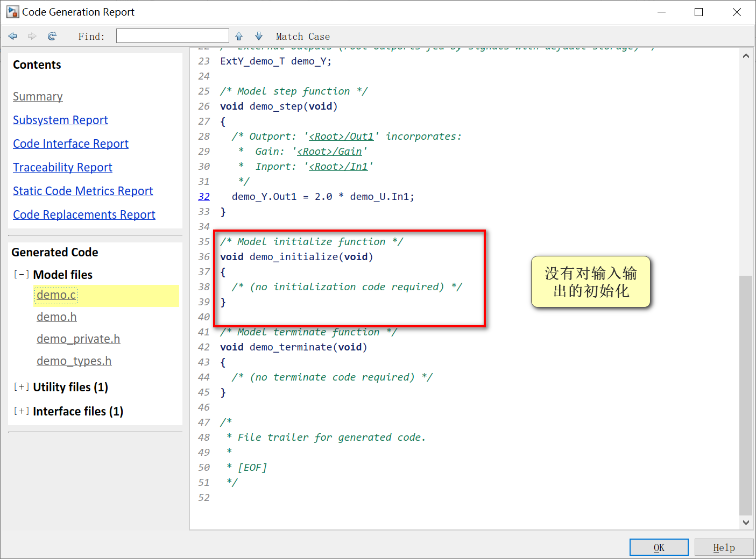Maximize the Code Generation Report window
The height and width of the screenshot is (559, 756).
pos(698,12)
